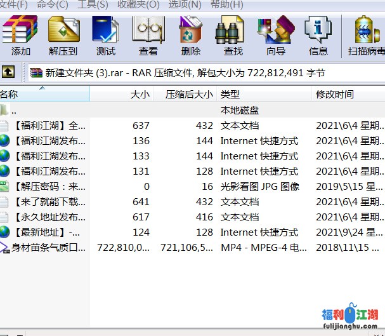Open the 收藏夹(O) menu

point(138,4)
